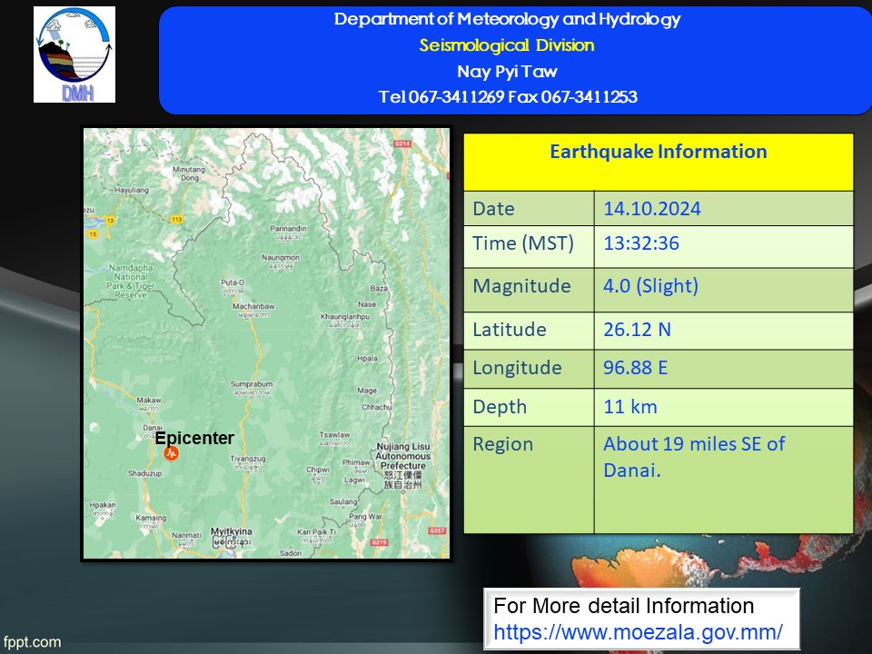This screenshot has height=654, width=872.
Task: Click the Longitude row label
Action: tap(517, 368)
